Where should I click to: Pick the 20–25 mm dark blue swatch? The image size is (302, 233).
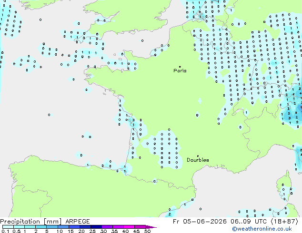pos(85,227)
